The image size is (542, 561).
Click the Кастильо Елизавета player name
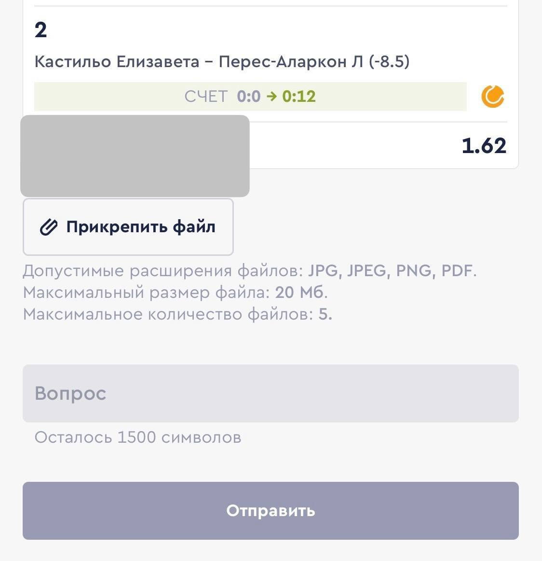[x=117, y=62]
